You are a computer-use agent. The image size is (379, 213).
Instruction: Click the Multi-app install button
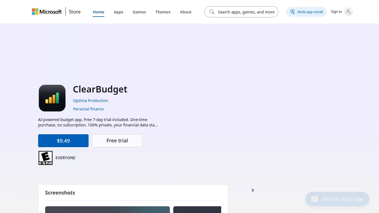coord(306,12)
